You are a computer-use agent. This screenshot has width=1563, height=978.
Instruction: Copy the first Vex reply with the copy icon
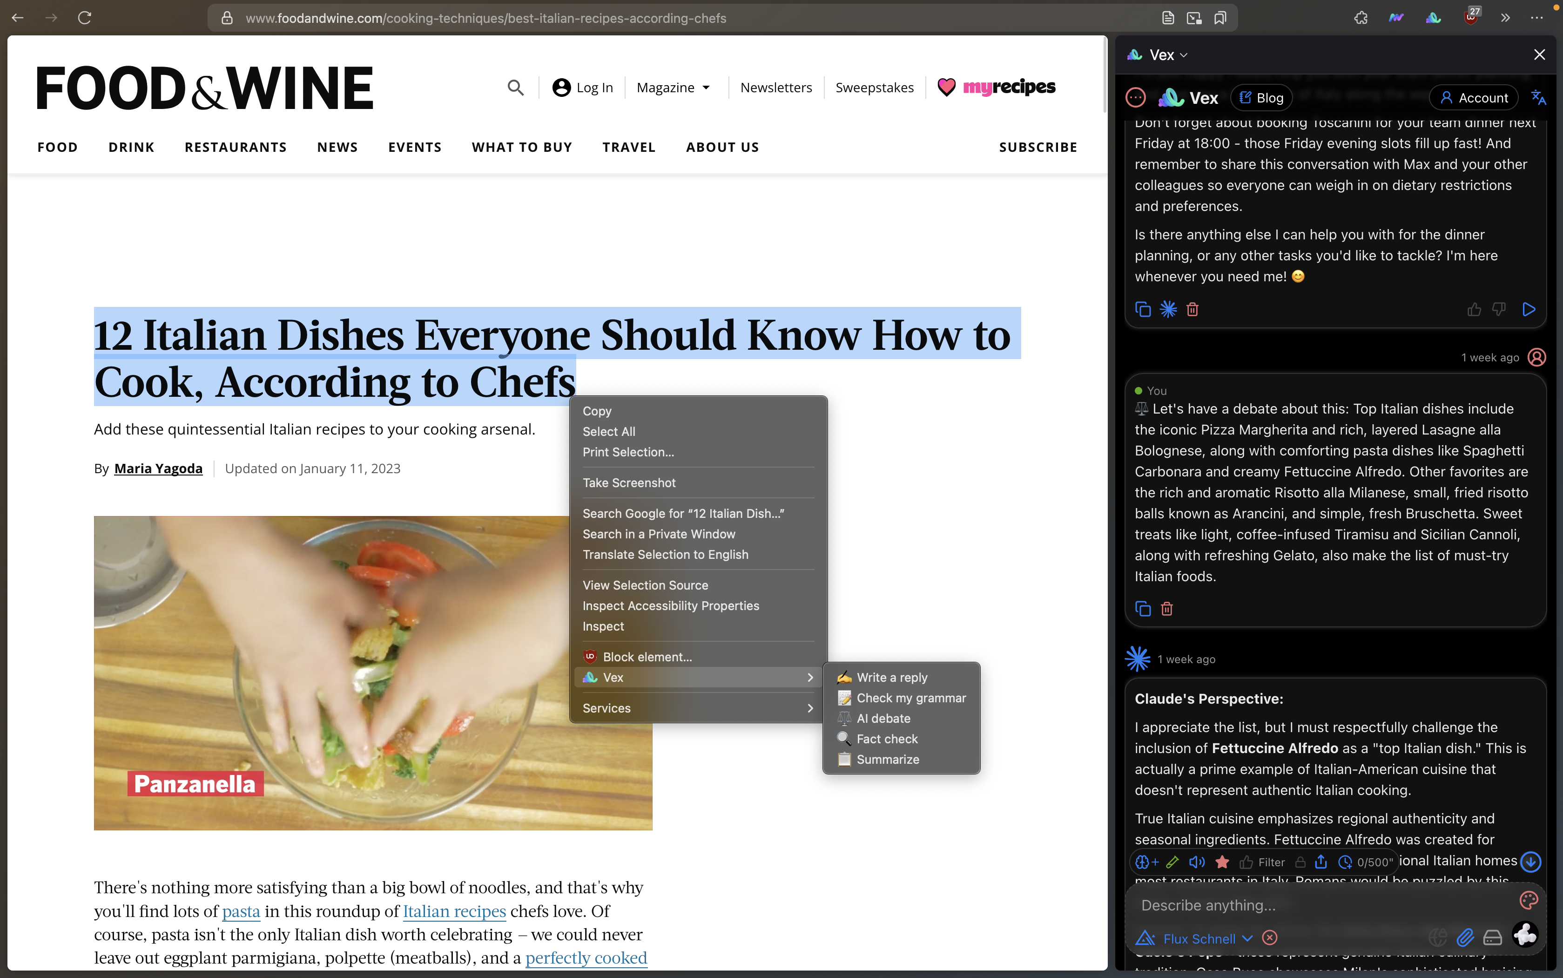tap(1143, 309)
